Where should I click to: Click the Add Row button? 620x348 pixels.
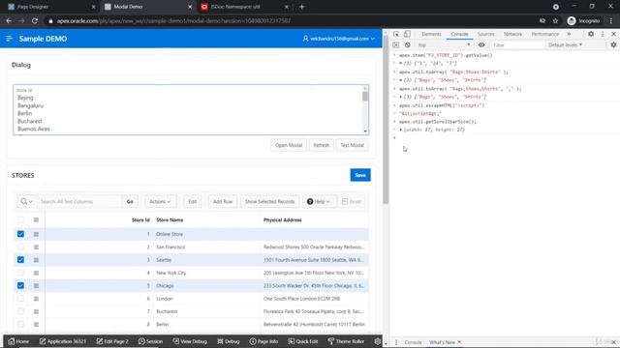point(223,202)
